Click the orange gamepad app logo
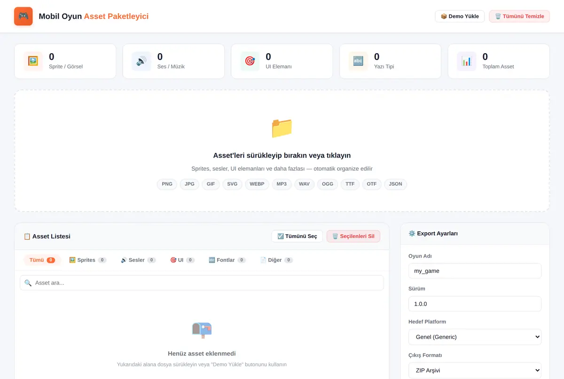 [x=23, y=16]
